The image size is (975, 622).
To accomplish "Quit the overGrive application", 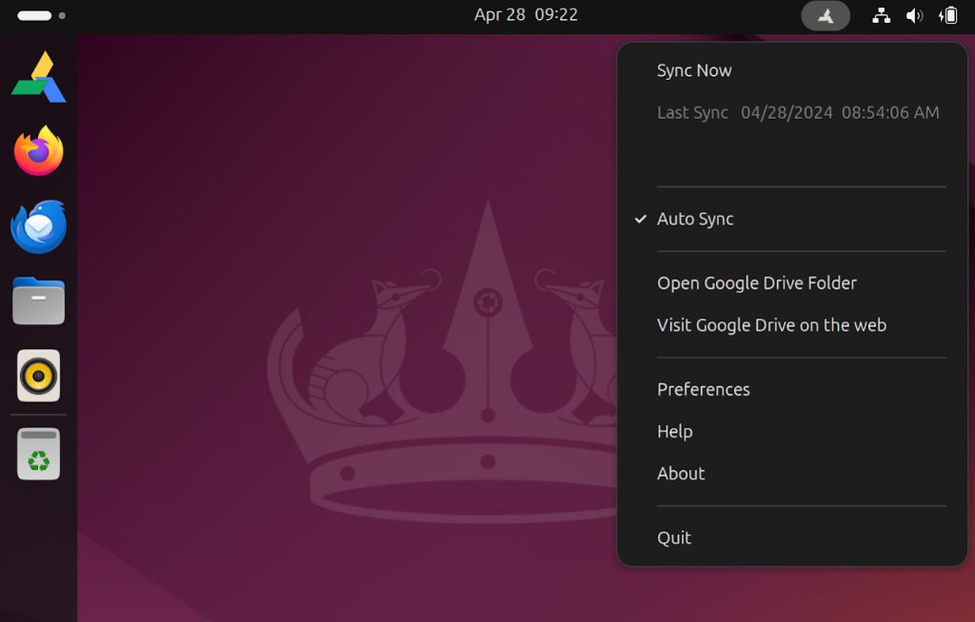I will point(673,537).
